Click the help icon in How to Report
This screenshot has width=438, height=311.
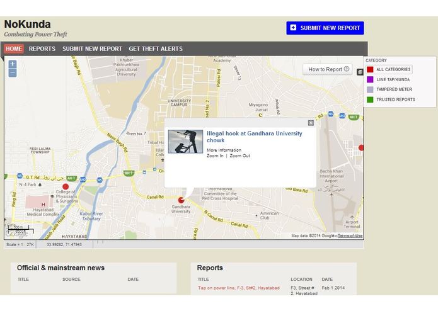point(347,69)
